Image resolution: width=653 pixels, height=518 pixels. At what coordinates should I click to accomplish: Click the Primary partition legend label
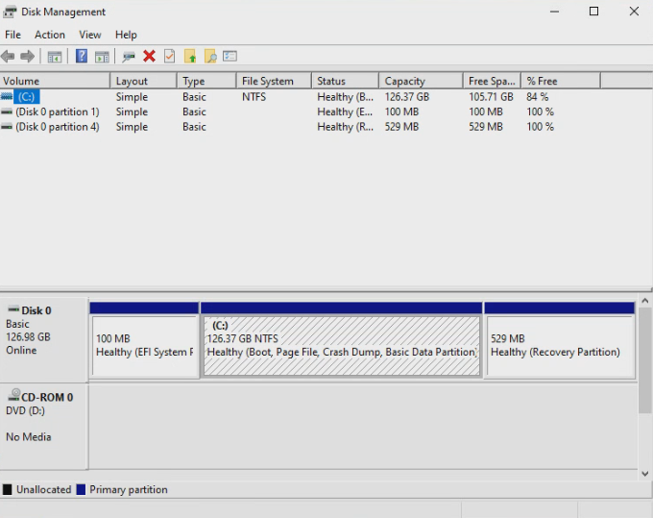[129, 489]
